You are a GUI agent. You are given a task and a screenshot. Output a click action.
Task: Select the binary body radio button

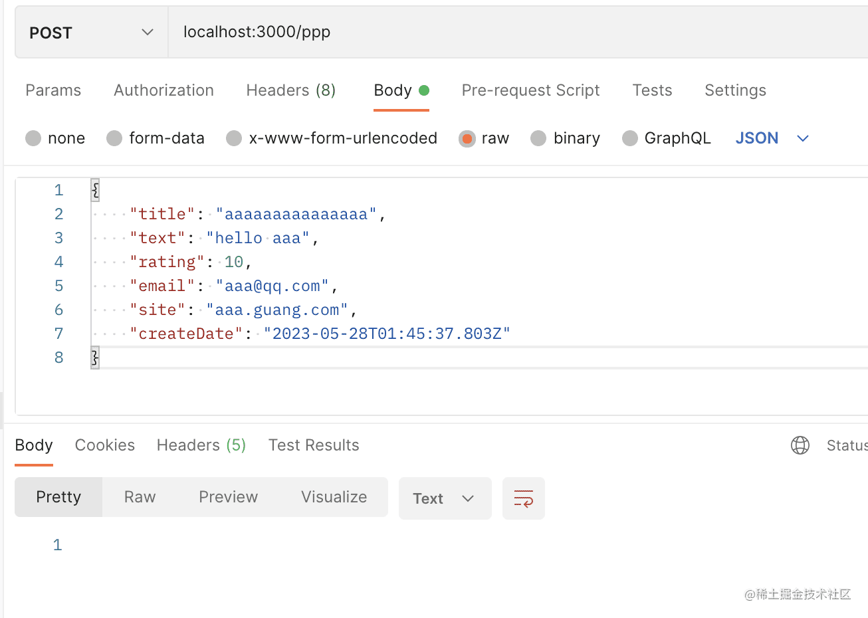[538, 138]
